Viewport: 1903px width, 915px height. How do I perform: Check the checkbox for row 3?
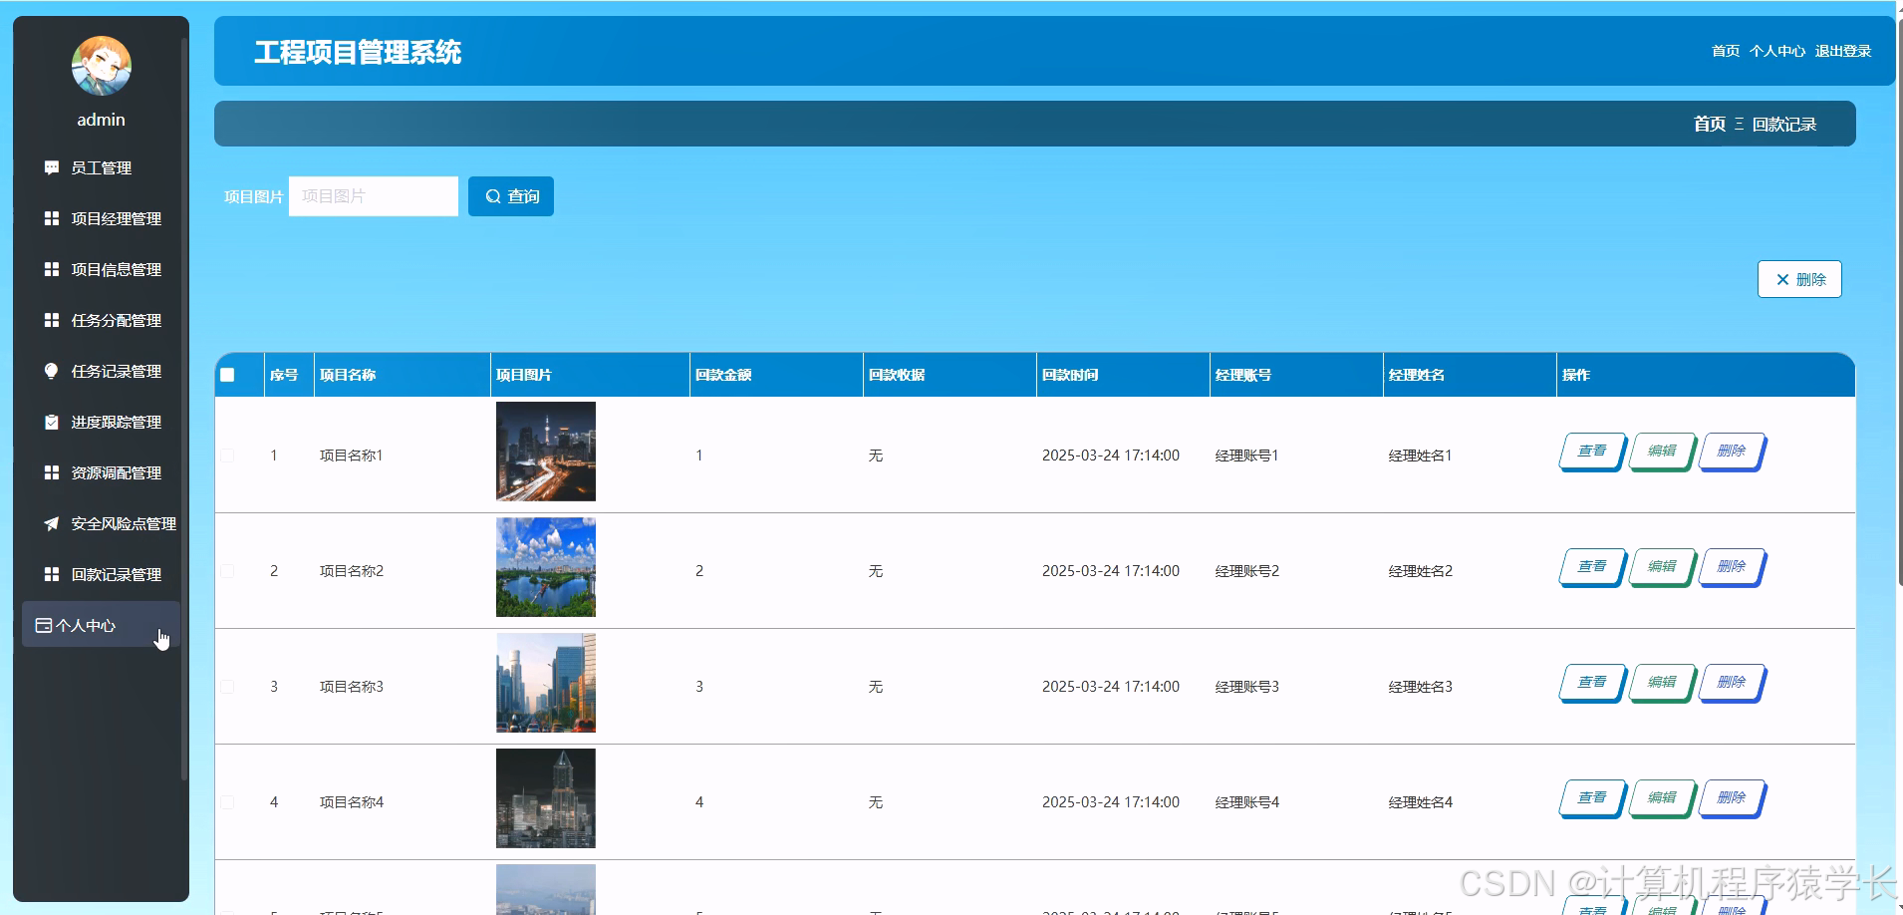tap(227, 687)
